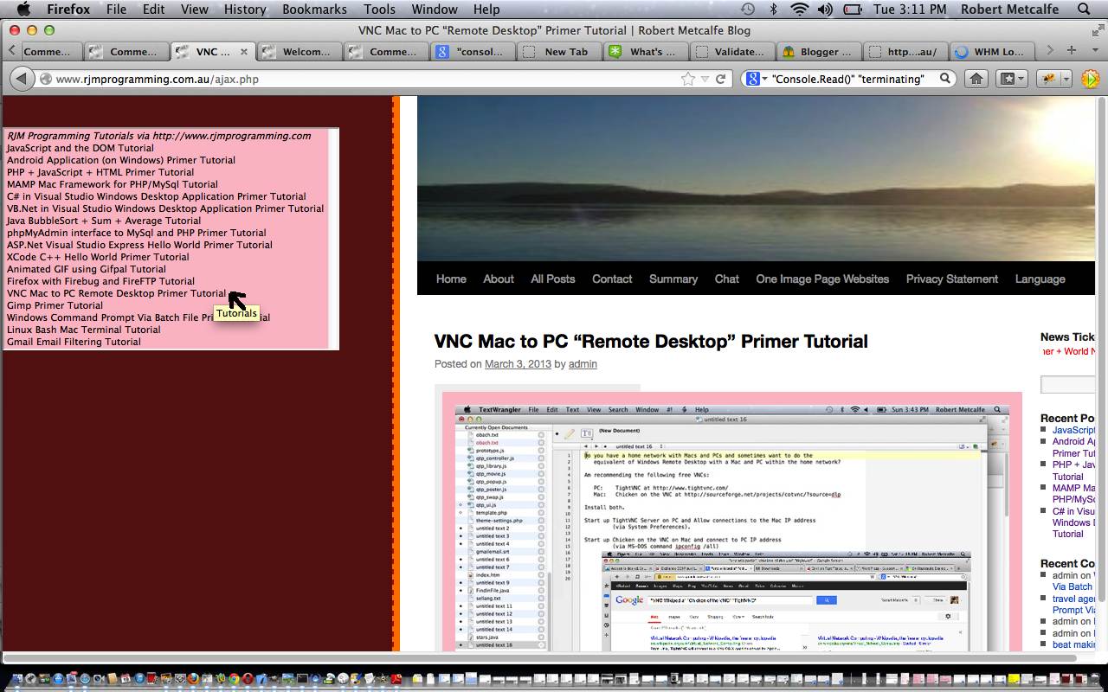Click the Bluetooth menu bar icon
Screen dimensions: 1108x692
(x=773, y=10)
